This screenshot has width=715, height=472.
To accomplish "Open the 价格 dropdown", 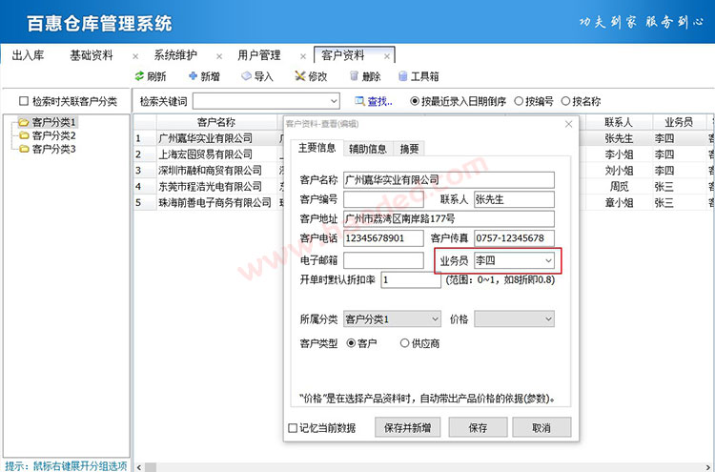I will 548,319.
